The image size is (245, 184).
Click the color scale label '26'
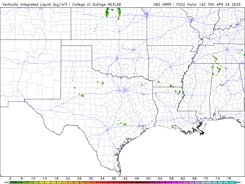point(79,178)
